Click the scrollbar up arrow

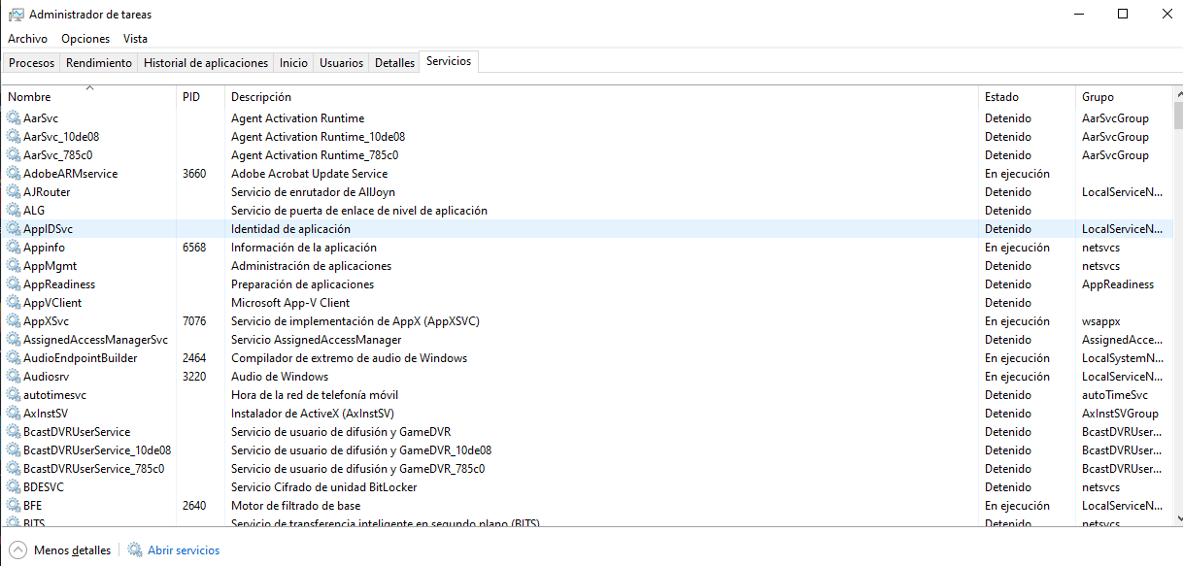click(x=1178, y=93)
